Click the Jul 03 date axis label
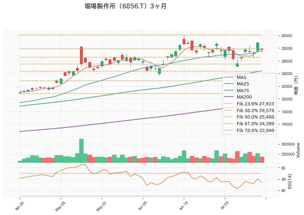Image resolution: width=304 pixels, height=215 pixels. tap(224, 206)
